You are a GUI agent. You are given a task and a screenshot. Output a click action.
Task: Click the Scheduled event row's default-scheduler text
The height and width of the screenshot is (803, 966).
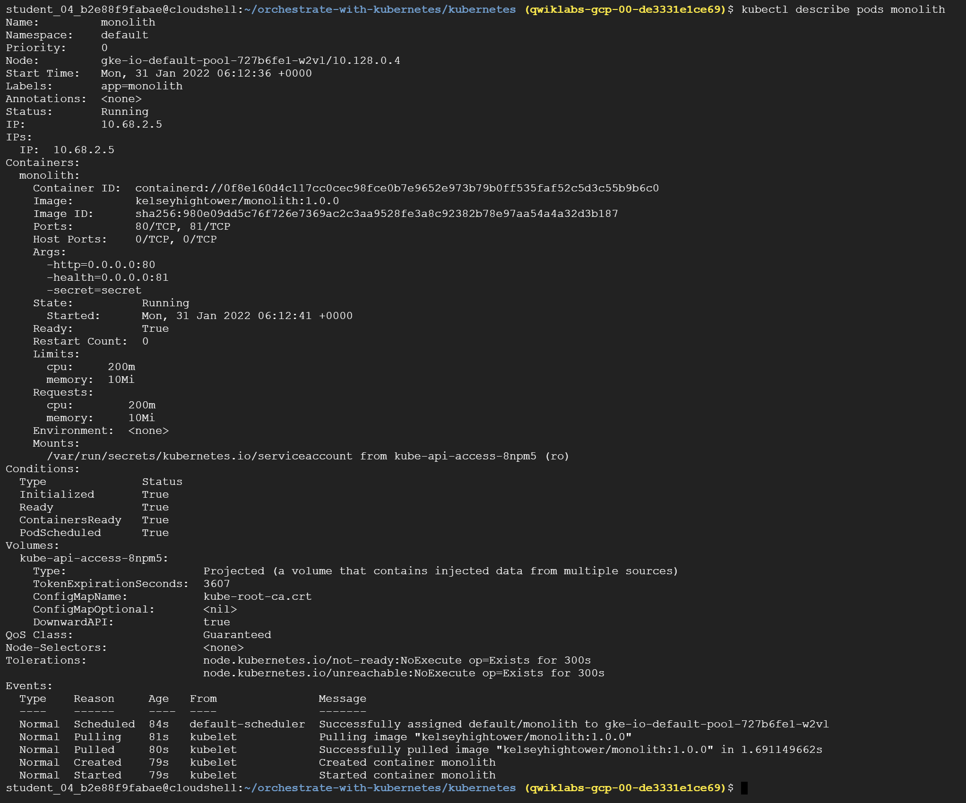click(247, 724)
